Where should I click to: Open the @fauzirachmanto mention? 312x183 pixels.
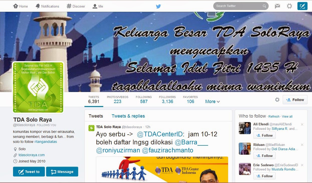pyautogui.click(x=168, y=150)
